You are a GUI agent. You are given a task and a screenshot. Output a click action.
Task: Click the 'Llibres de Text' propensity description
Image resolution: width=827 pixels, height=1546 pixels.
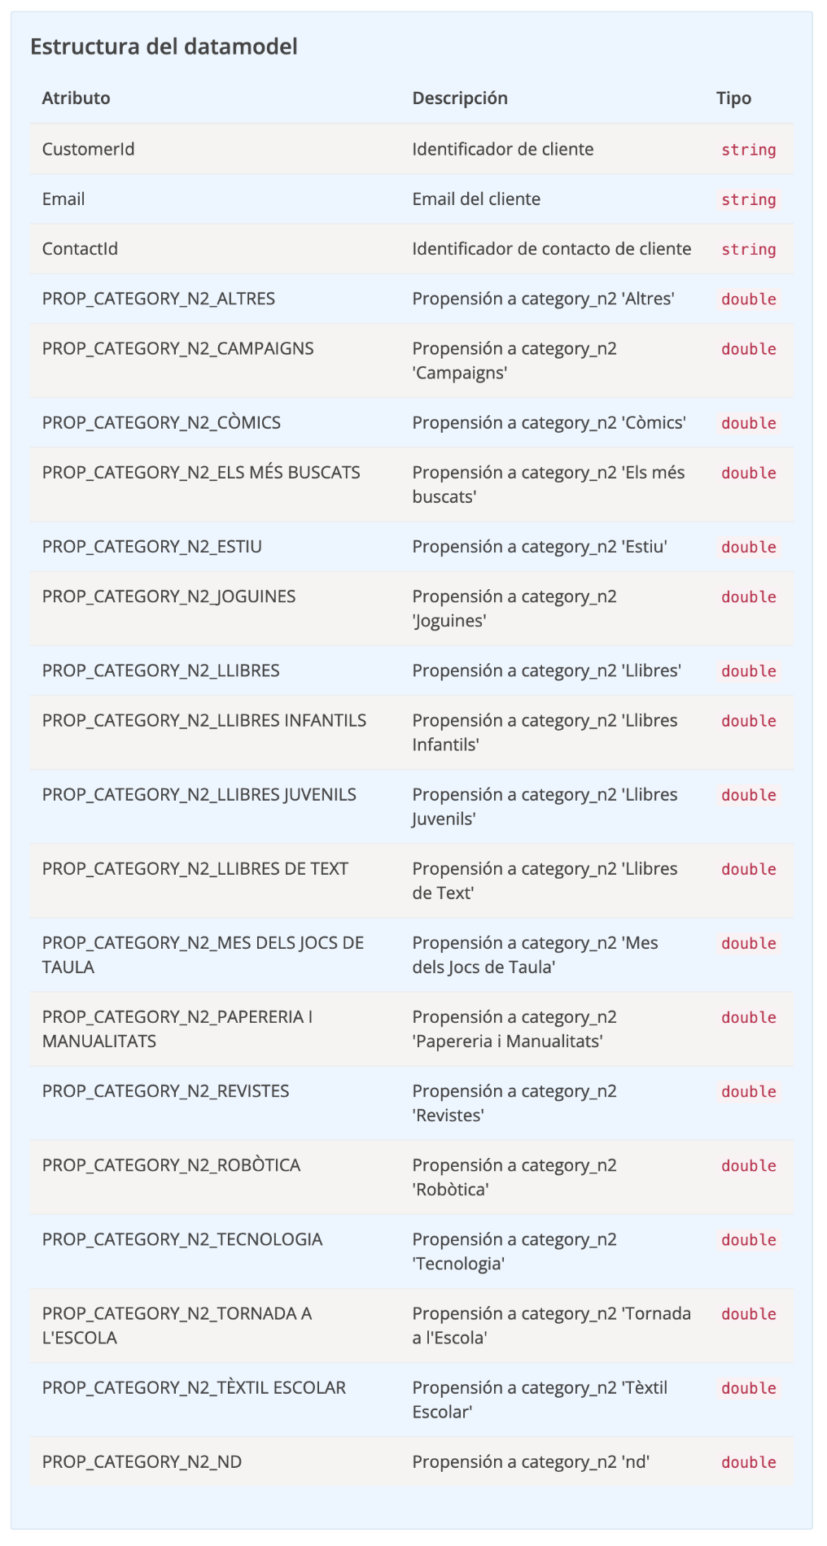coord(544,881)
